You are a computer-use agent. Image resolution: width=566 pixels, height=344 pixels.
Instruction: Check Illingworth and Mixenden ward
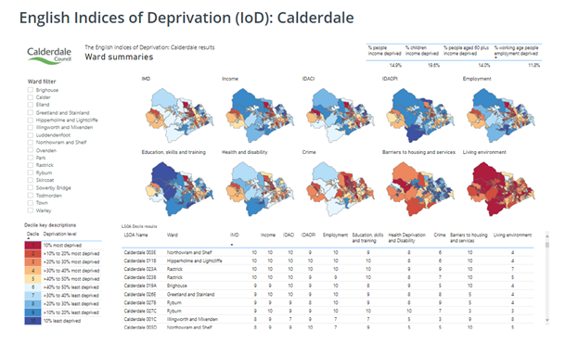31,127
